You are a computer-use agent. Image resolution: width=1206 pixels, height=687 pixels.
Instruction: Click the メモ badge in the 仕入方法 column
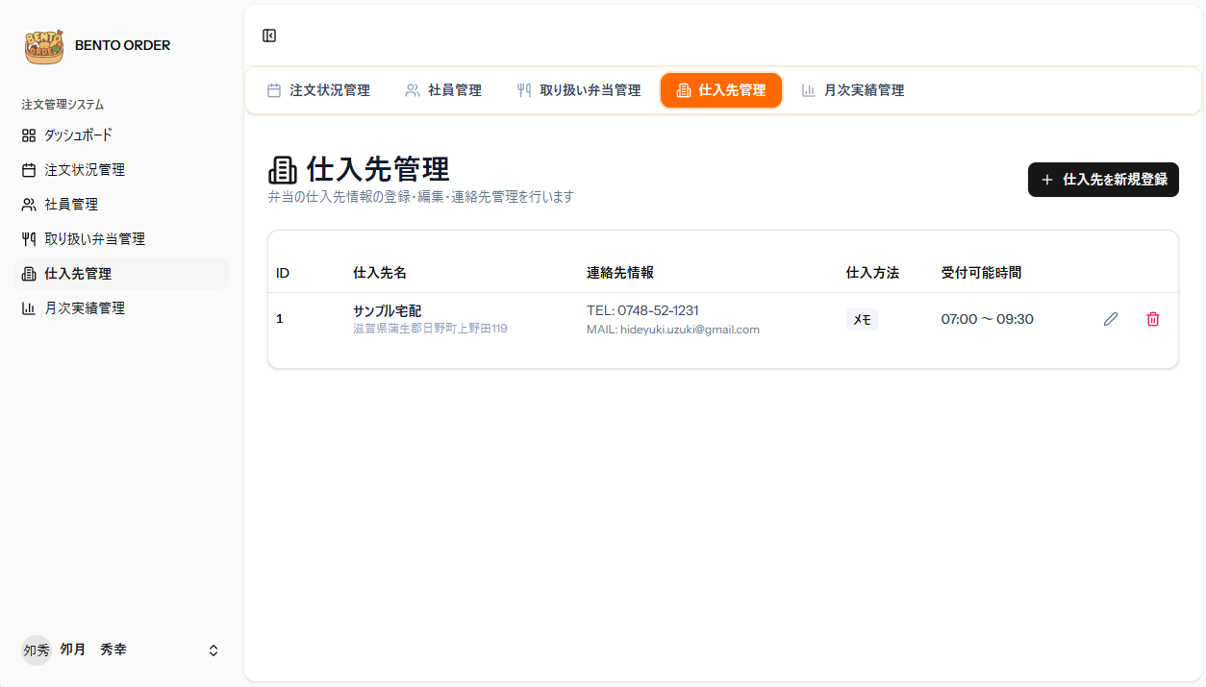click(862, 320)
